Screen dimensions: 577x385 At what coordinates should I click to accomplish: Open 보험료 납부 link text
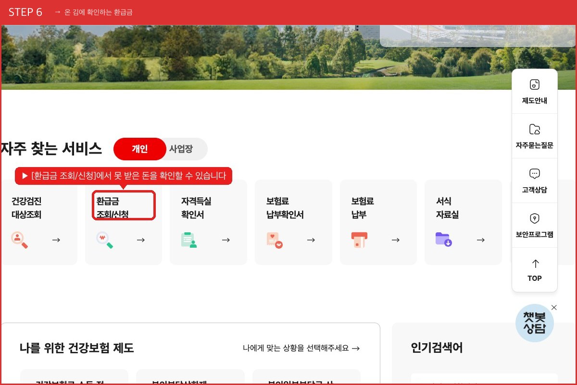pos(363,208)
